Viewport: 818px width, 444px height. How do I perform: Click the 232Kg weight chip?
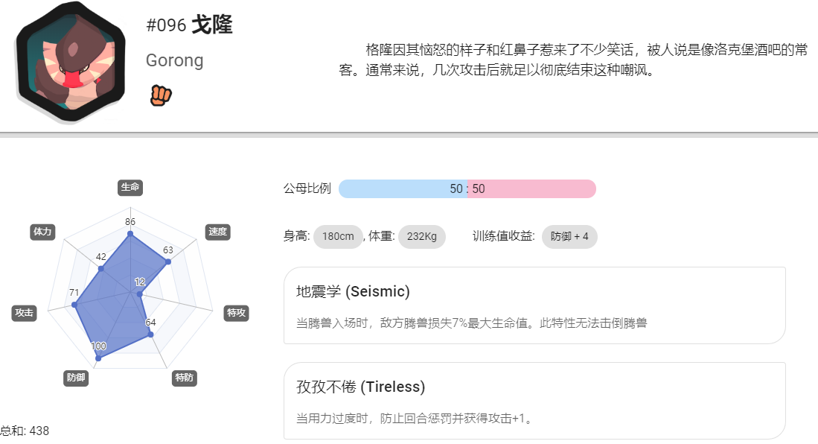tap(421, 237)
